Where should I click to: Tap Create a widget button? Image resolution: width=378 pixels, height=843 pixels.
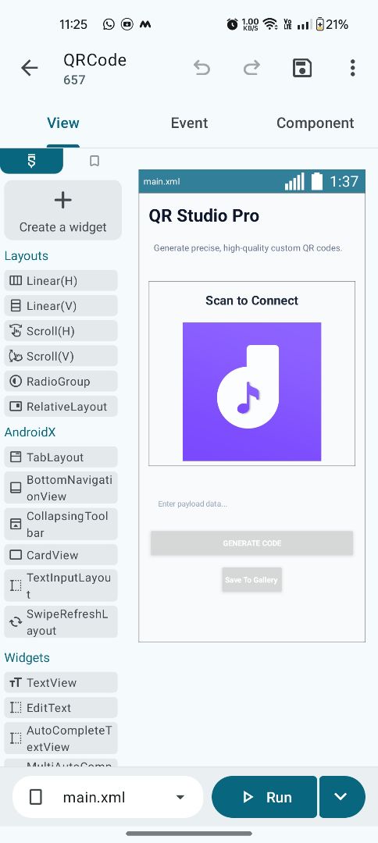pyautogui.click(x=63, y=210)
